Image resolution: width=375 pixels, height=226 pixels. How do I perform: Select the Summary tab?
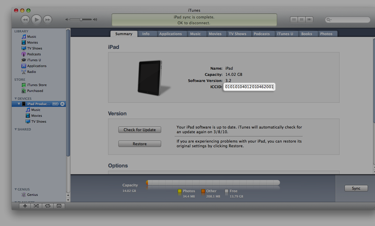pyautogui.click(x=124, y=34)
